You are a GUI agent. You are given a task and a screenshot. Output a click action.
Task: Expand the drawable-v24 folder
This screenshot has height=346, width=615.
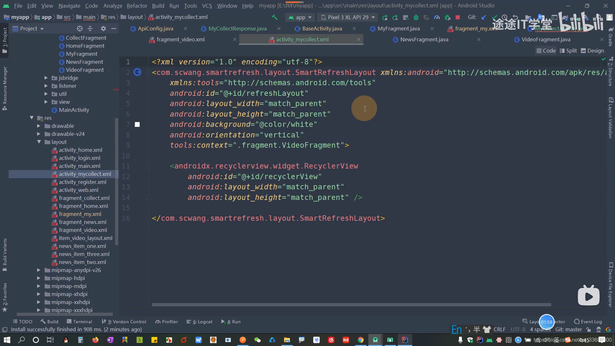[x=39, y=134]
